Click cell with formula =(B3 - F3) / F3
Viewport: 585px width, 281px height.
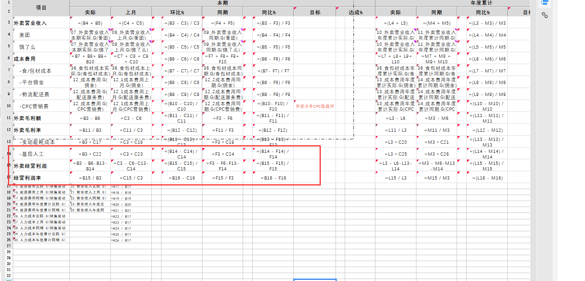273,23
